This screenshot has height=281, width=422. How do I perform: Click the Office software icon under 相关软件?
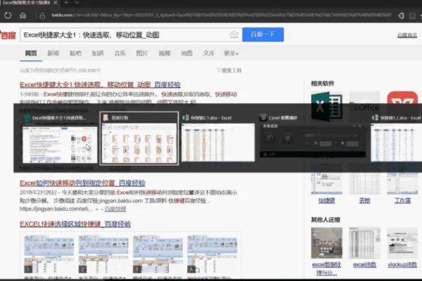tap(364, 107)
